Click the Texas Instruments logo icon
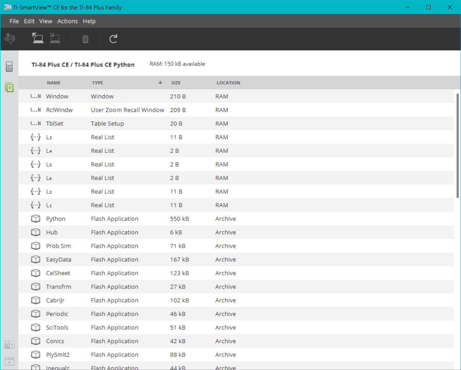461x370 pixels. pyautogui.click(x=10, y=39)
